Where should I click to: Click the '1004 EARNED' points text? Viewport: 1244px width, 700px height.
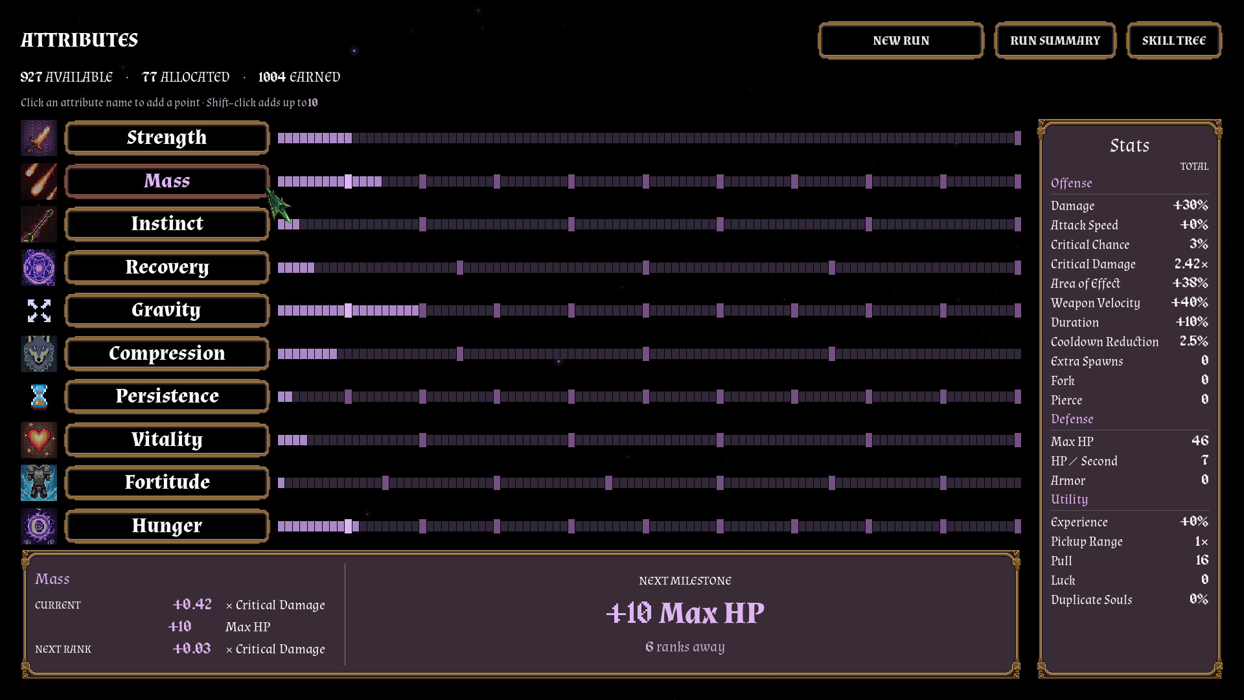(x=299, y=77)
